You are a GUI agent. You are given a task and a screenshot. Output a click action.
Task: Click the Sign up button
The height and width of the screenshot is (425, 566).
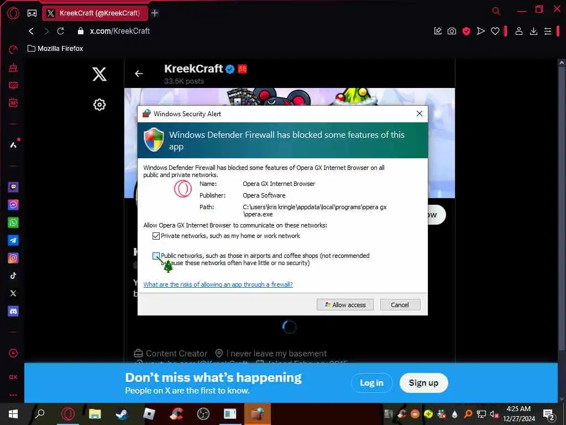click(x=423, y=383)
